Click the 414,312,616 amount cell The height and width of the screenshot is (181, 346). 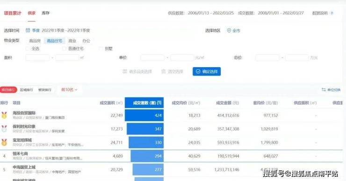228,115
